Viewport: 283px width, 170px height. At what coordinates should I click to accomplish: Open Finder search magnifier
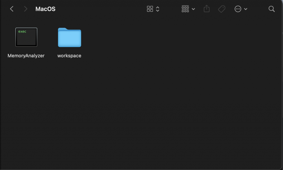click(x=272, y=9)
